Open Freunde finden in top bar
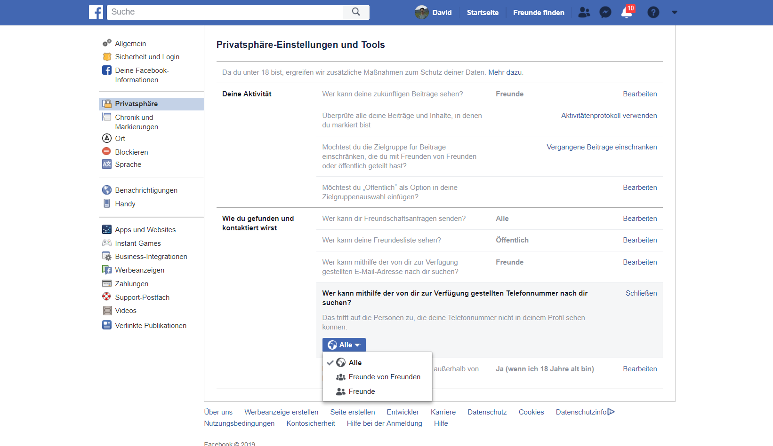 point(539,13)
